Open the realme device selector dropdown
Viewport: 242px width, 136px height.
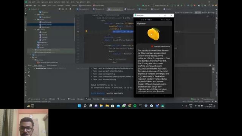(x=160, y=5)
